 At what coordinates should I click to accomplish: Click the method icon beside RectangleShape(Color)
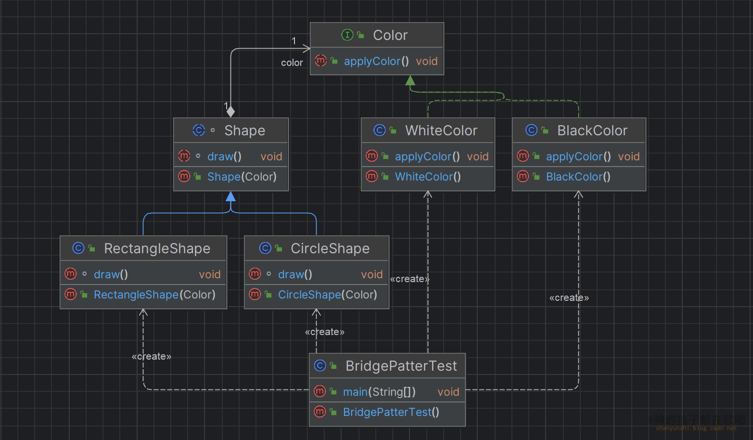tap(71, 294)
